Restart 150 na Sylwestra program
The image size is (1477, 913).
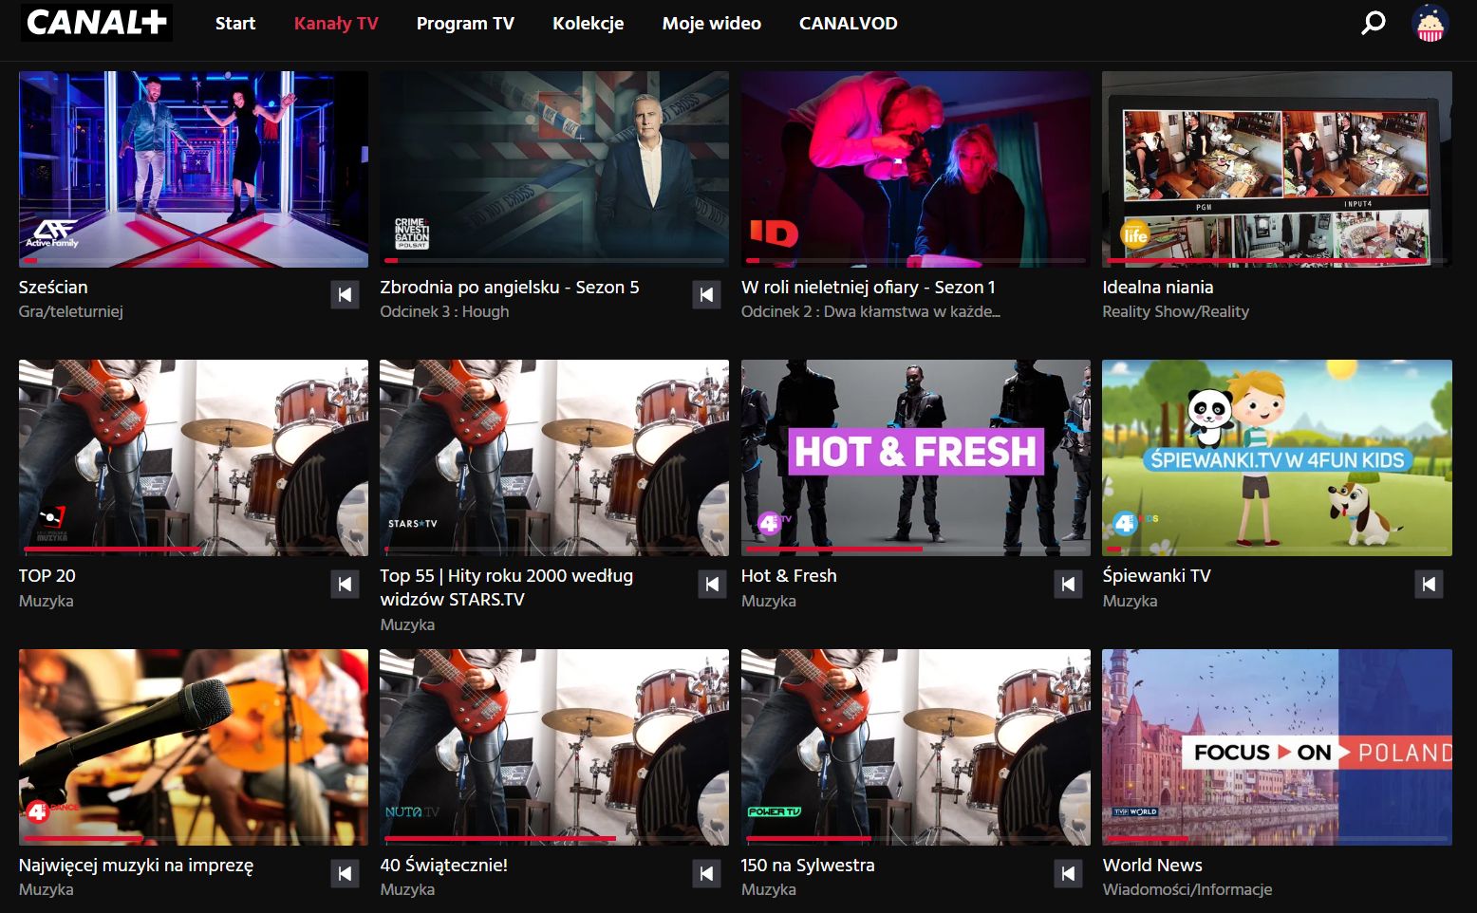tap(1068, 873)
